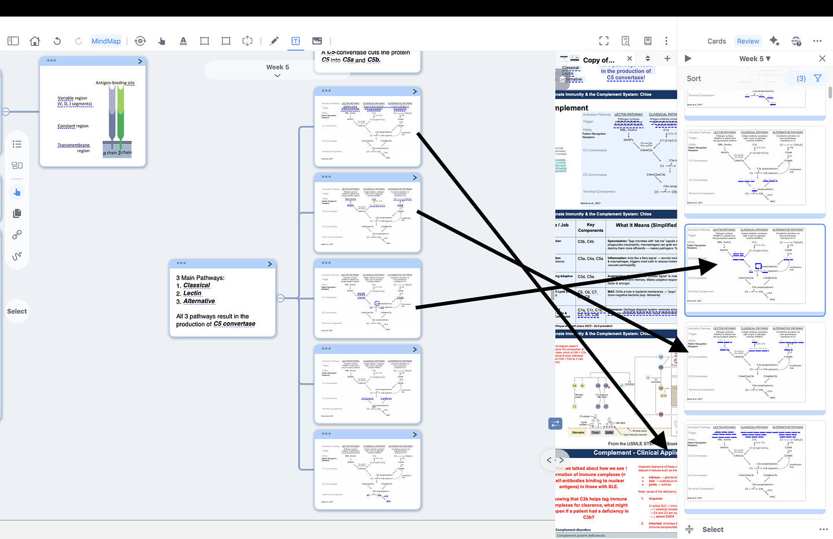Click the round Select button on the mindmap
Viewport: 833px width, 539px height.
[x=17, y=311]
